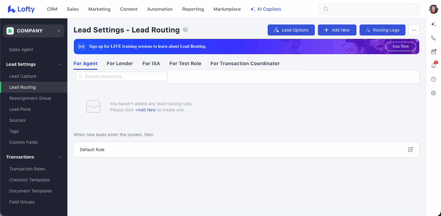Open the Reporting menu

pos(193,9)
